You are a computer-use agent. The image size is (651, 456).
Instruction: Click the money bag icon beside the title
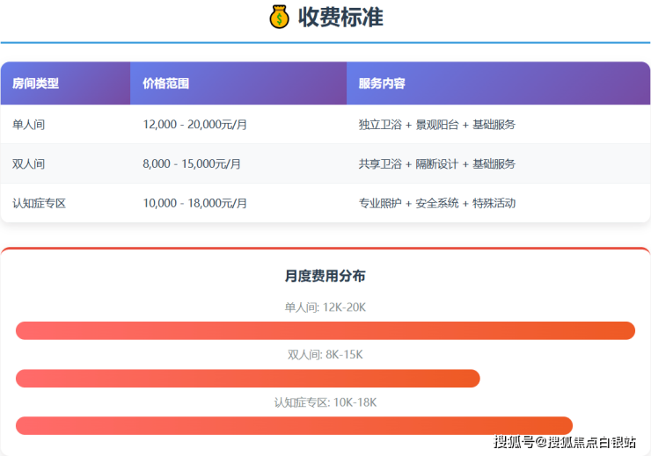click(x=279, y=18)
